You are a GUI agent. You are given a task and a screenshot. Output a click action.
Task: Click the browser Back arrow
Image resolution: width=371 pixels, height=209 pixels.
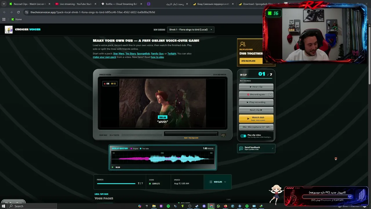pyautogui.click(x=4, y=12)
